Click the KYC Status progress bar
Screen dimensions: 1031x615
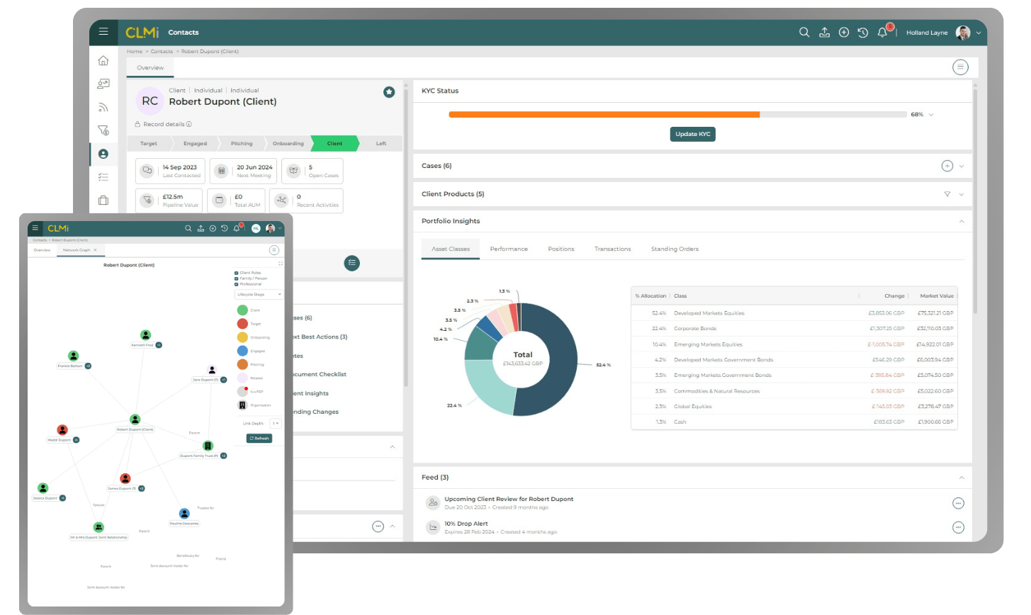point(673,114)
